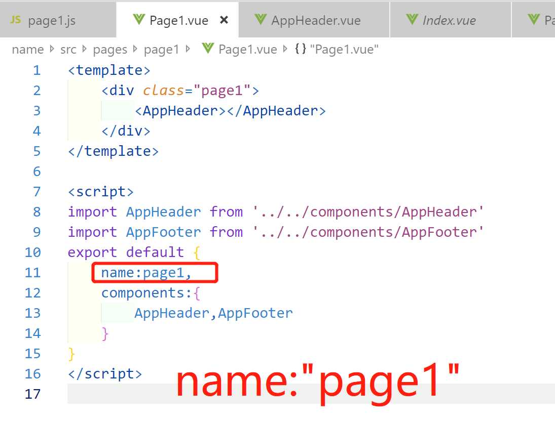
Task: Click the 'from' keyword on line 8
Action: tap(226, 212)
